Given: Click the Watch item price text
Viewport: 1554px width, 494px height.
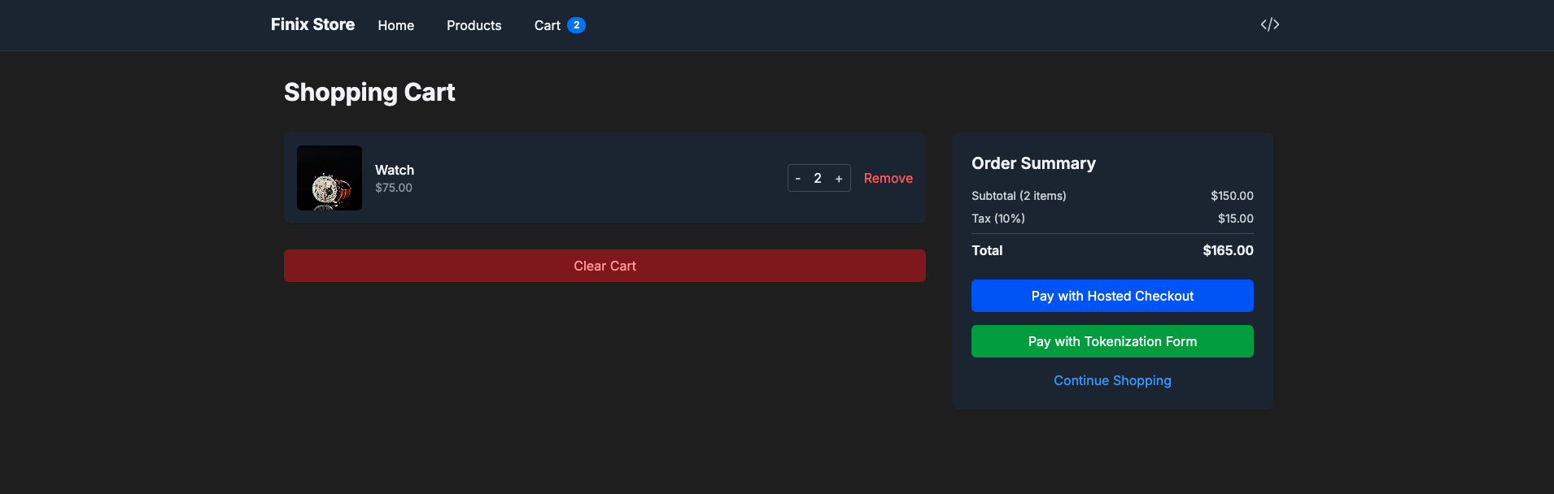Looking at the screenshot, I should [x=393, y=187].
